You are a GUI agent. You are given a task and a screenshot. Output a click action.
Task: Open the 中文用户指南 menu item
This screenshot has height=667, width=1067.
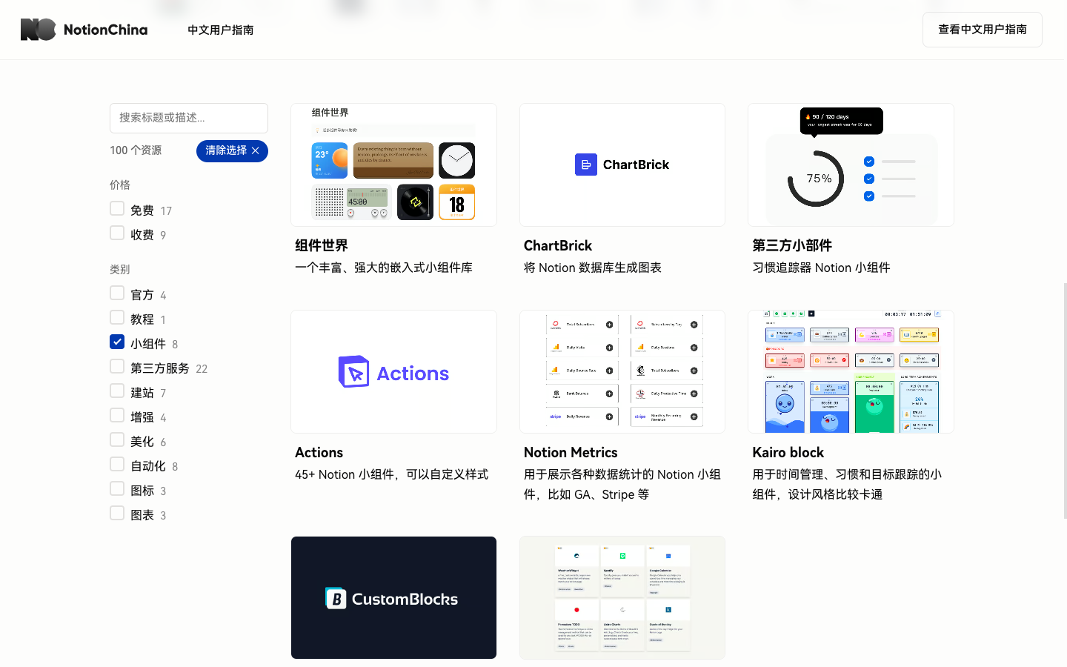(219, 30)
